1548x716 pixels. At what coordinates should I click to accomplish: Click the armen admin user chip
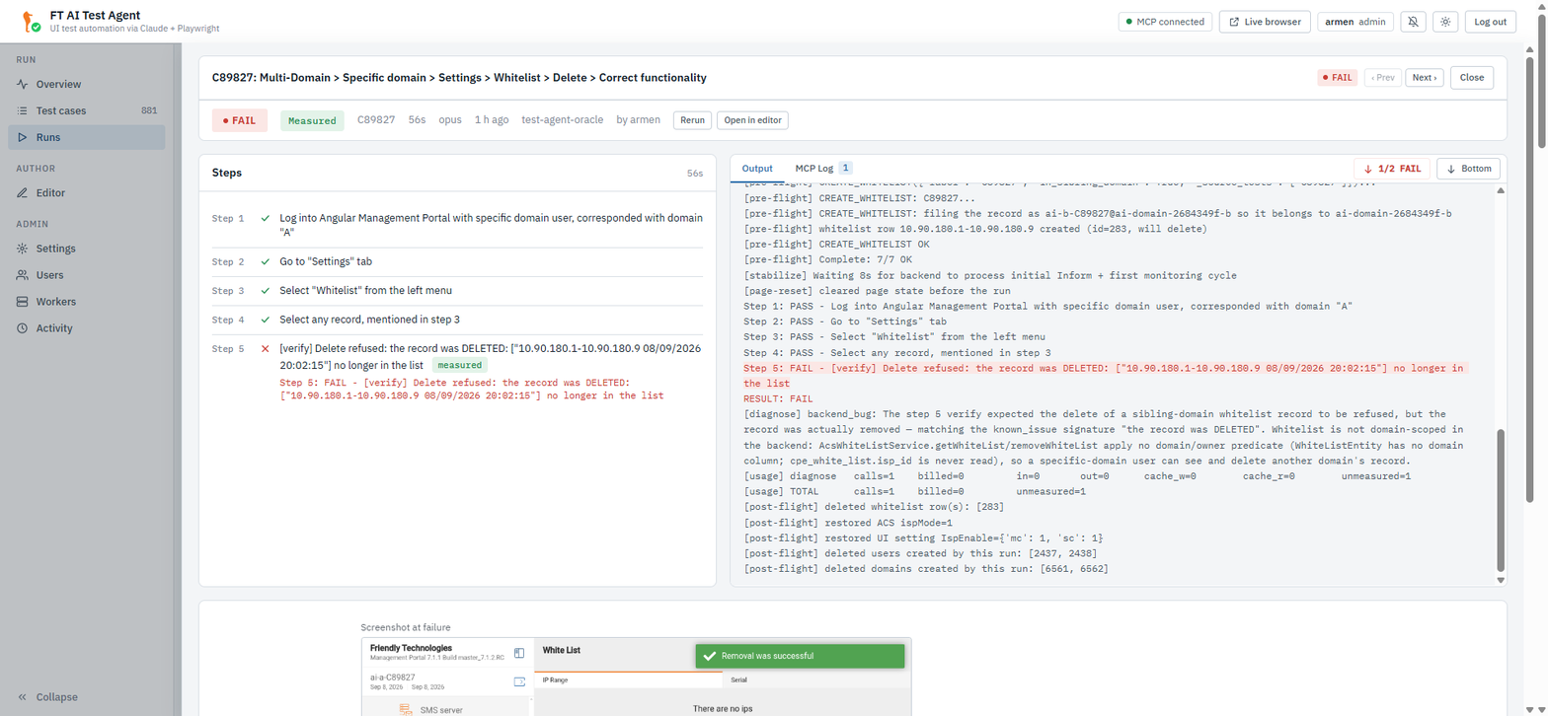(x=1355, y=22)
